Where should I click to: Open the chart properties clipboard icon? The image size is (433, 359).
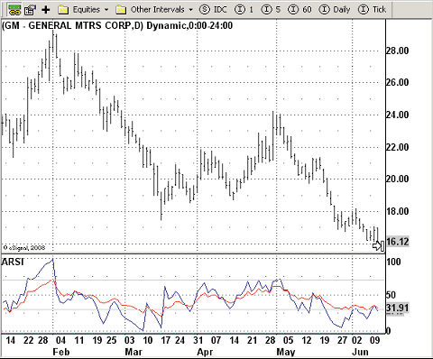(30, 10)
